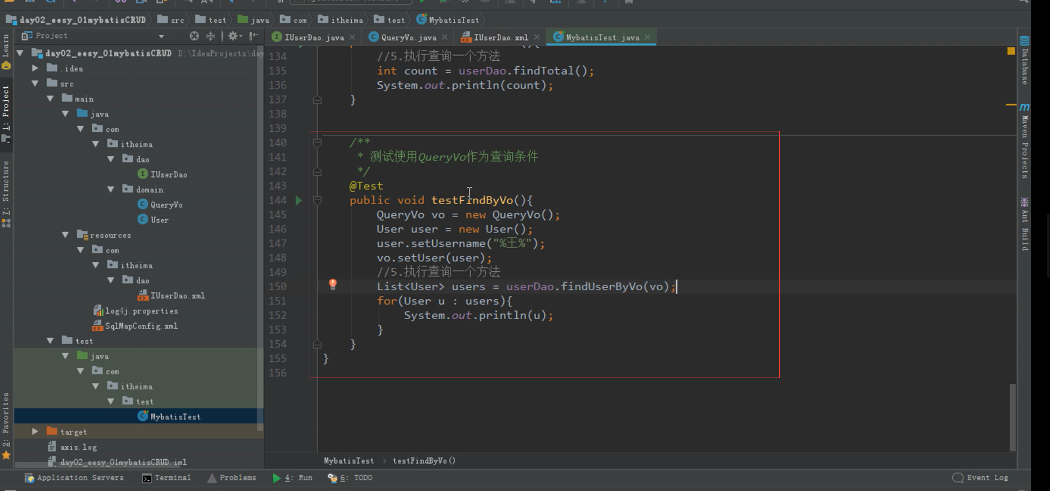Click the Collapse All icon in Project panel
This screenshot has width=1050, height=491.
210,36
